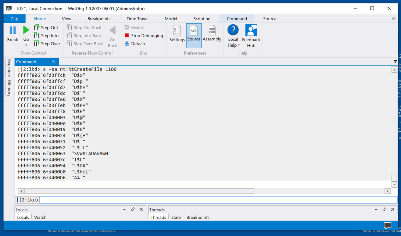Toggle the Assembly preference mode
This screenshot has width=401, height=236.
[212, 31]
